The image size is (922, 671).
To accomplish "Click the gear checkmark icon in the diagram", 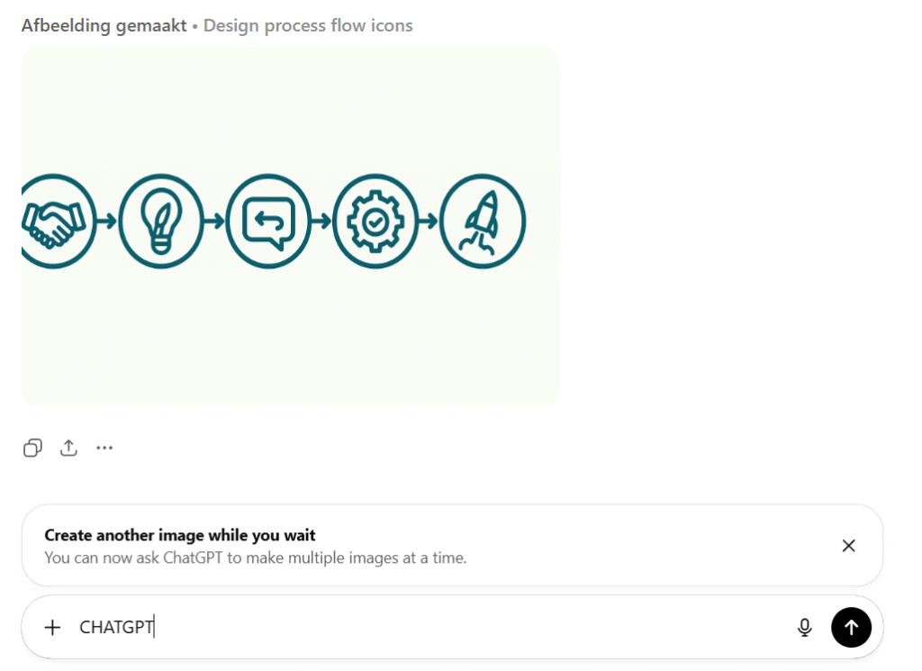I will [376, 221].
